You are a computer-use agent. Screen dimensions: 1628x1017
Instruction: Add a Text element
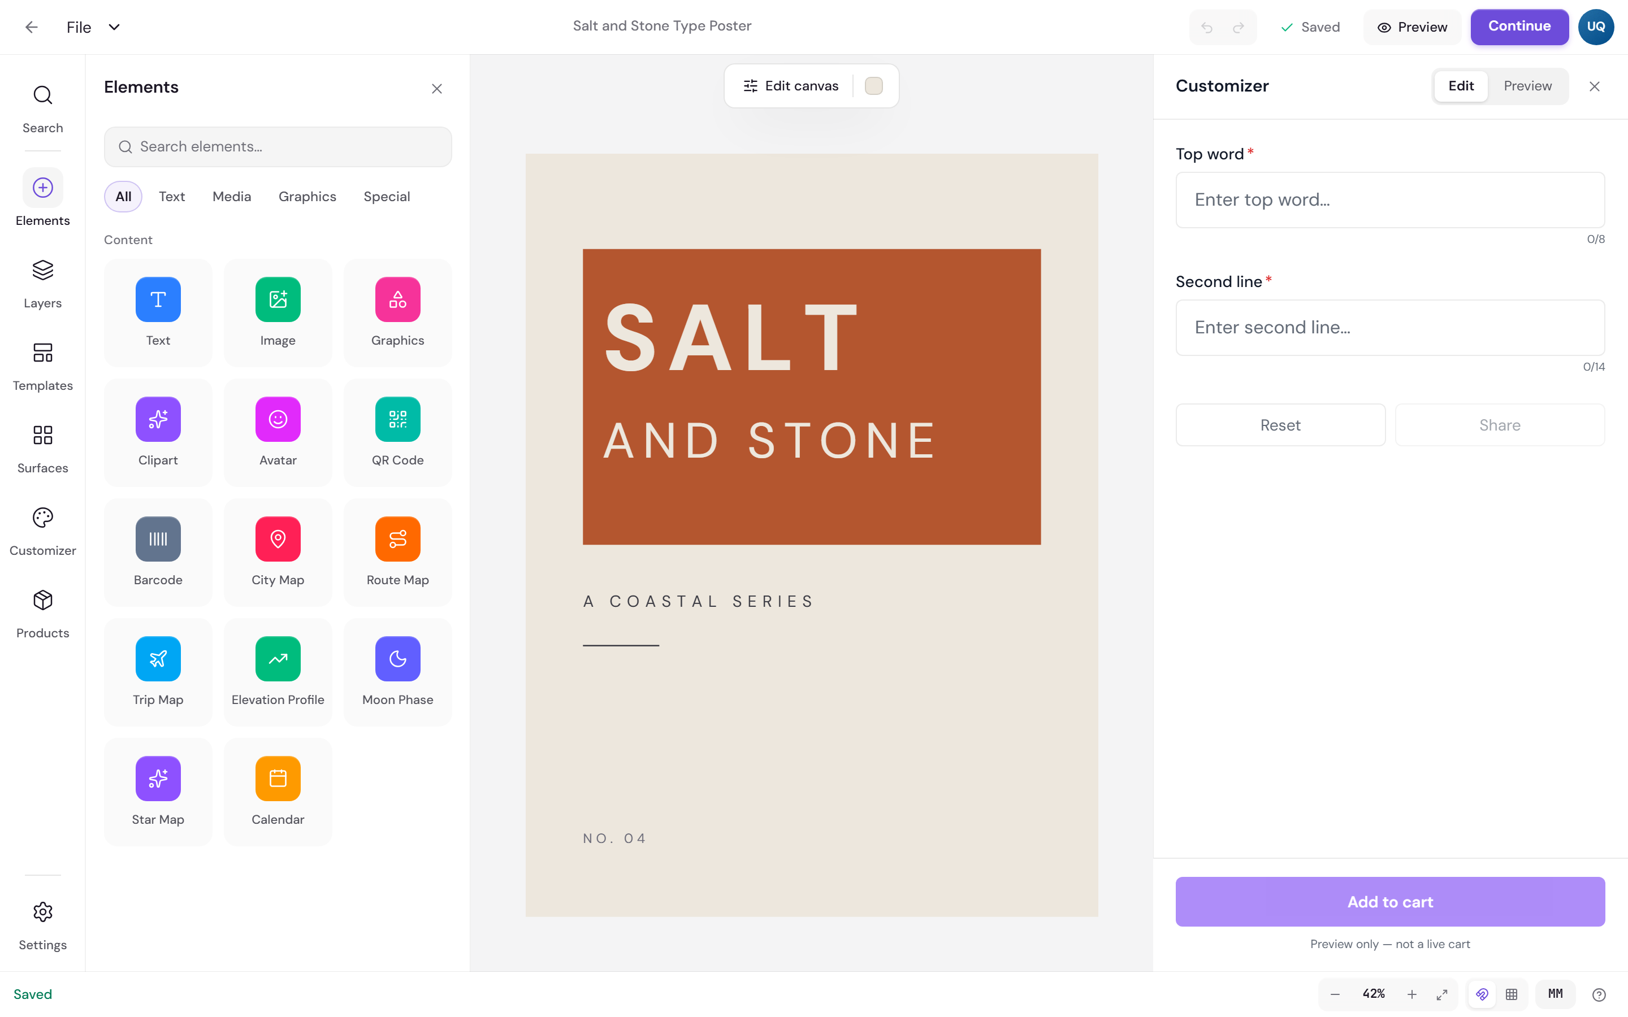coord(158,313)
